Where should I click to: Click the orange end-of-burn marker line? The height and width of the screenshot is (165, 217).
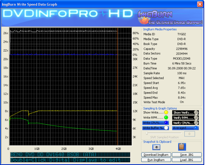117,87
